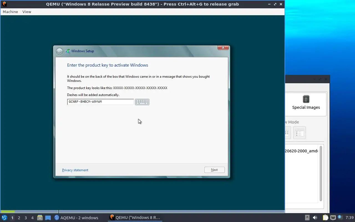Click the Special Images chip icon in AQEMU
Image resolution: width=355 pixels, height=222 pixels.
click(306, 99)
